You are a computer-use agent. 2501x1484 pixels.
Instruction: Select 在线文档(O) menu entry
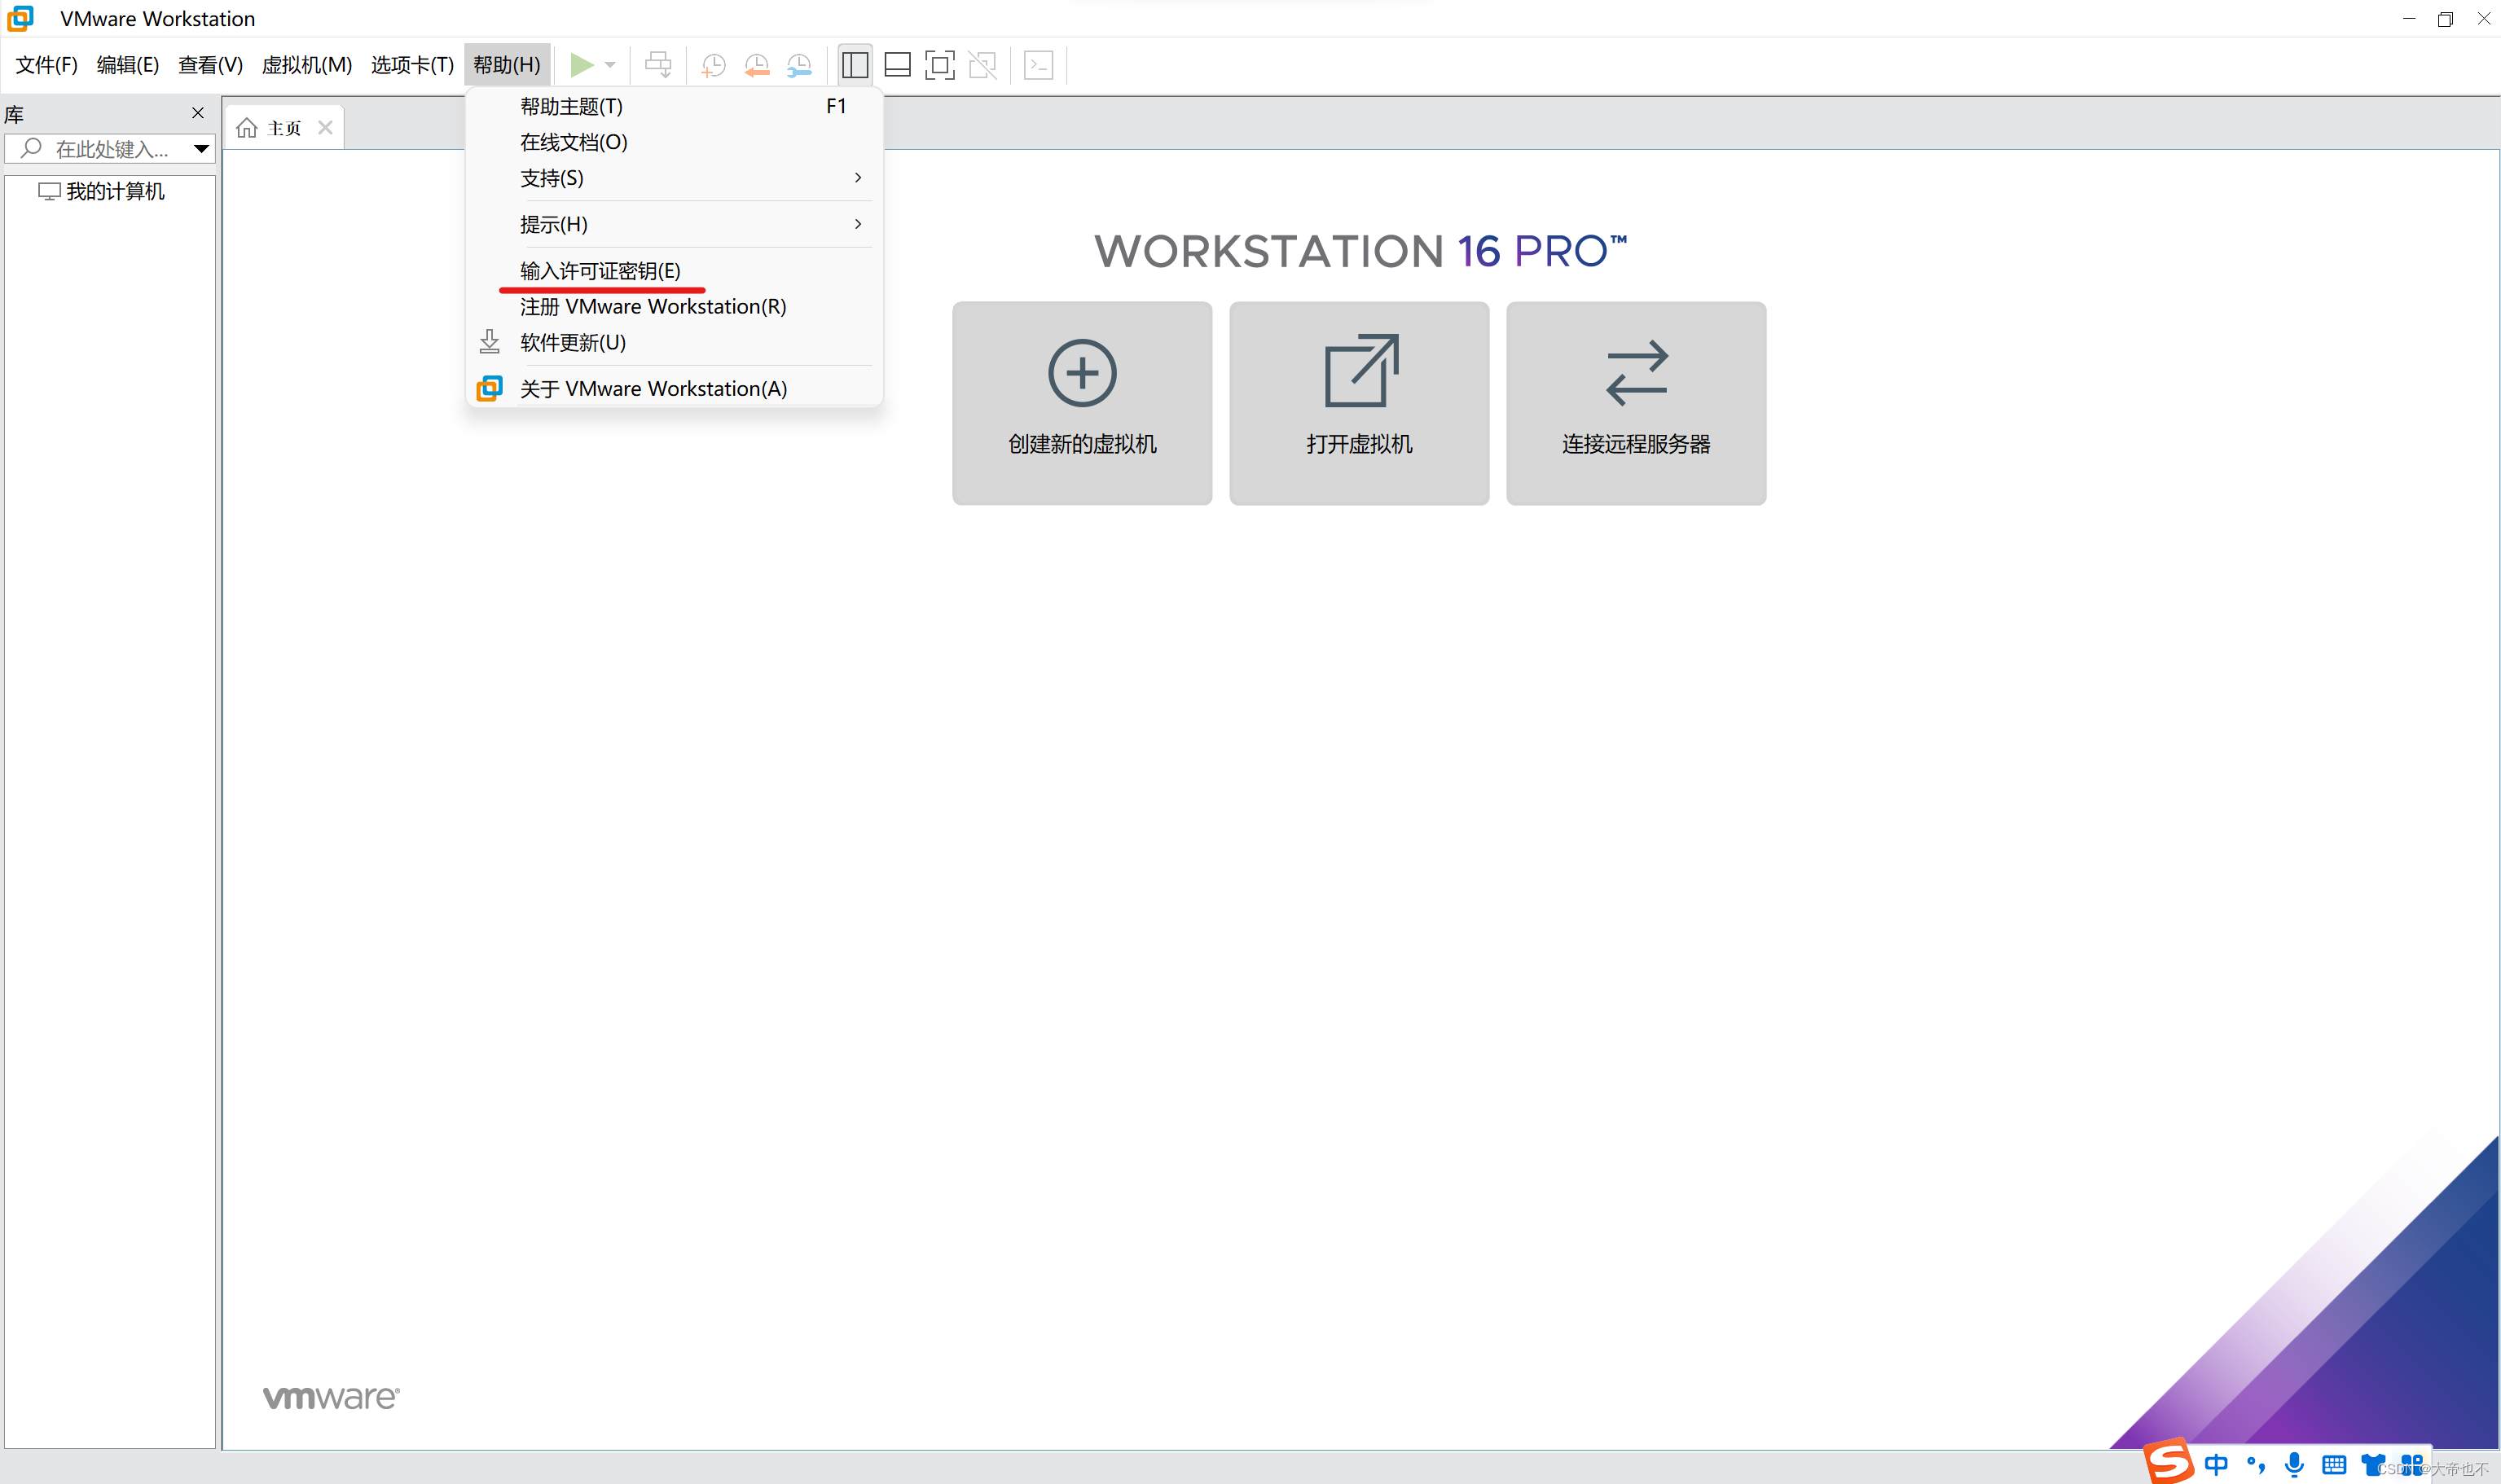coord(675,142)
